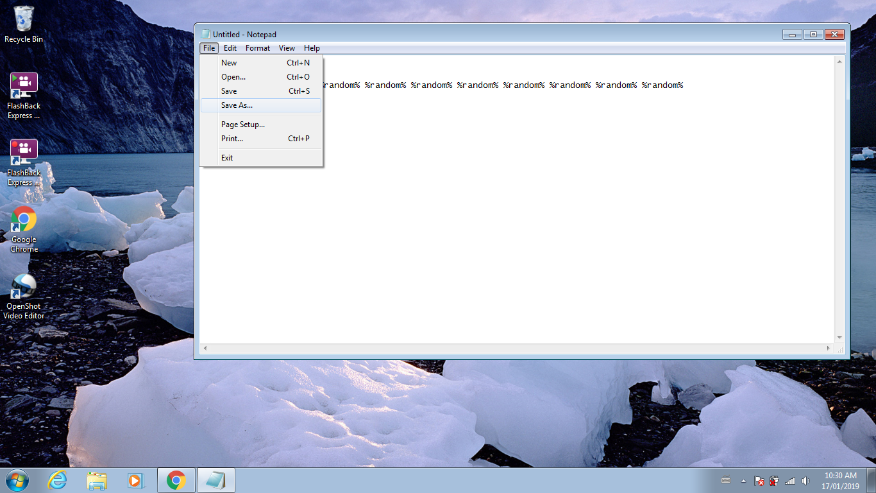Click the last %random% word in text
Viewport: 876px width, 493px height.
click(x=662, y=85)
